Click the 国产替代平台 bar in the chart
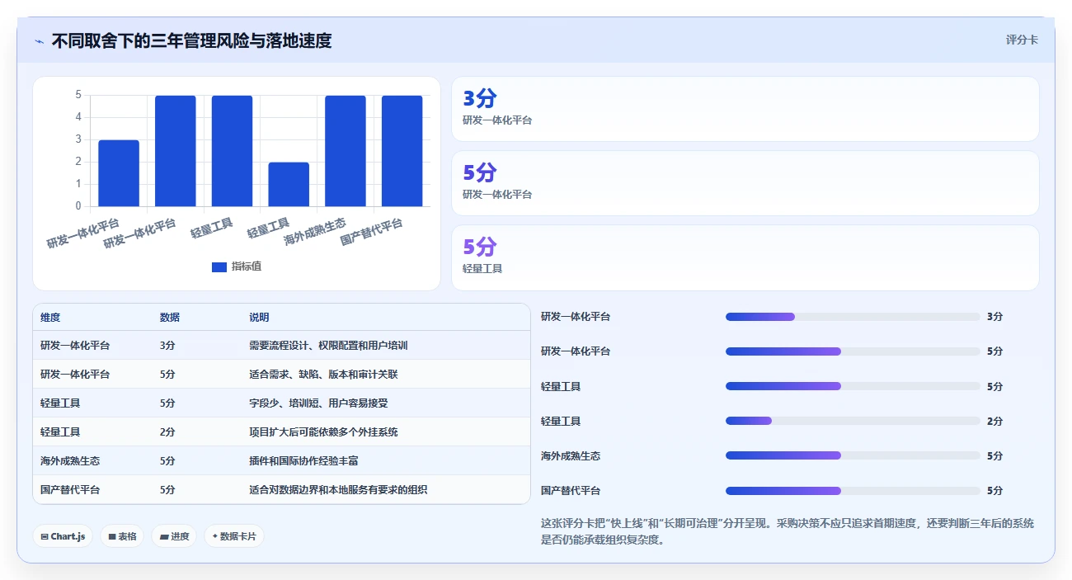 tap(402, 151)
